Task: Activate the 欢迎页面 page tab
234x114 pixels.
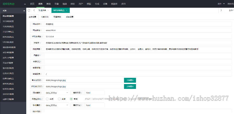Action: pyautogui.click(x=42, y=10)
